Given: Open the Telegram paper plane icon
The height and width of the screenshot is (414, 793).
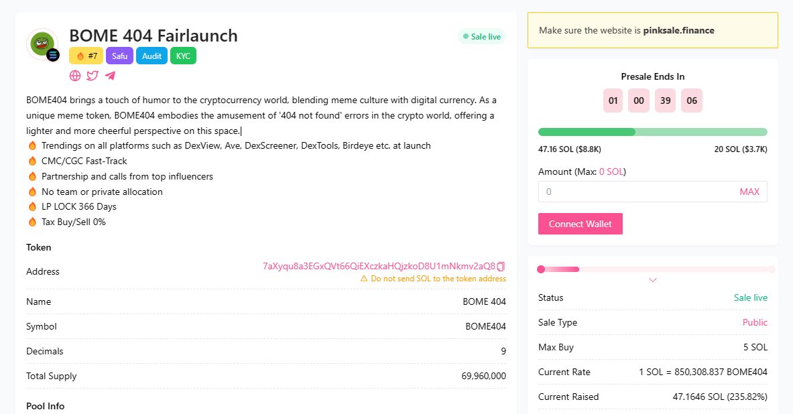Looking at the screenshot, I should tap(110, 76).
